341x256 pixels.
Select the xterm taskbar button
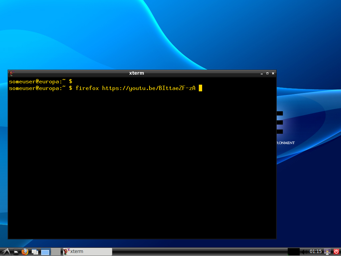(x=87, y=252)
